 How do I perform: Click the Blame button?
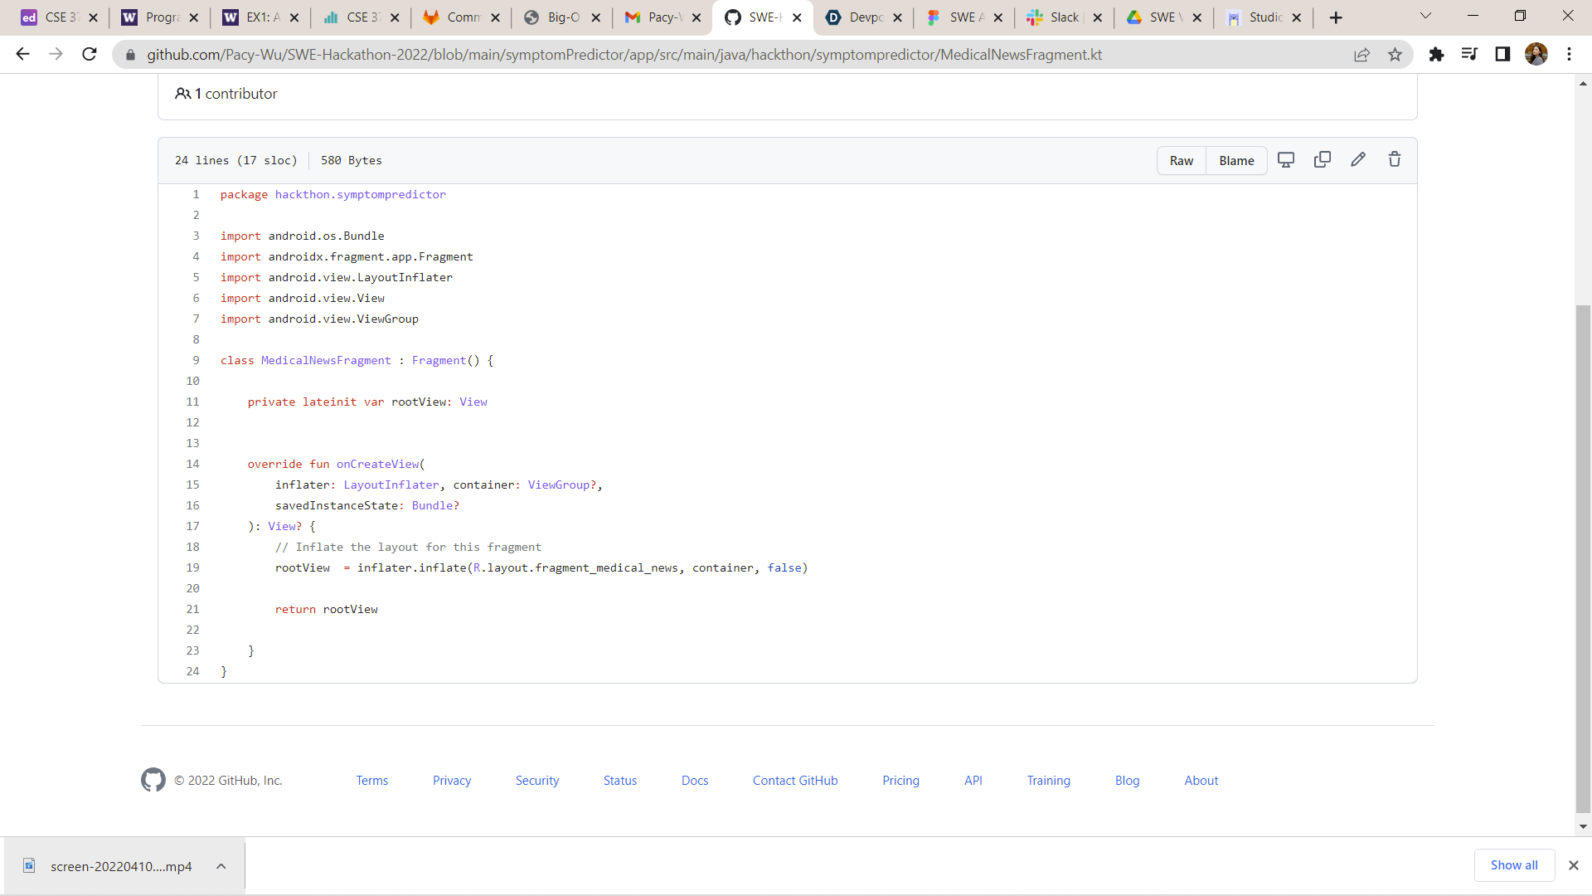[x=1236, y=161]
